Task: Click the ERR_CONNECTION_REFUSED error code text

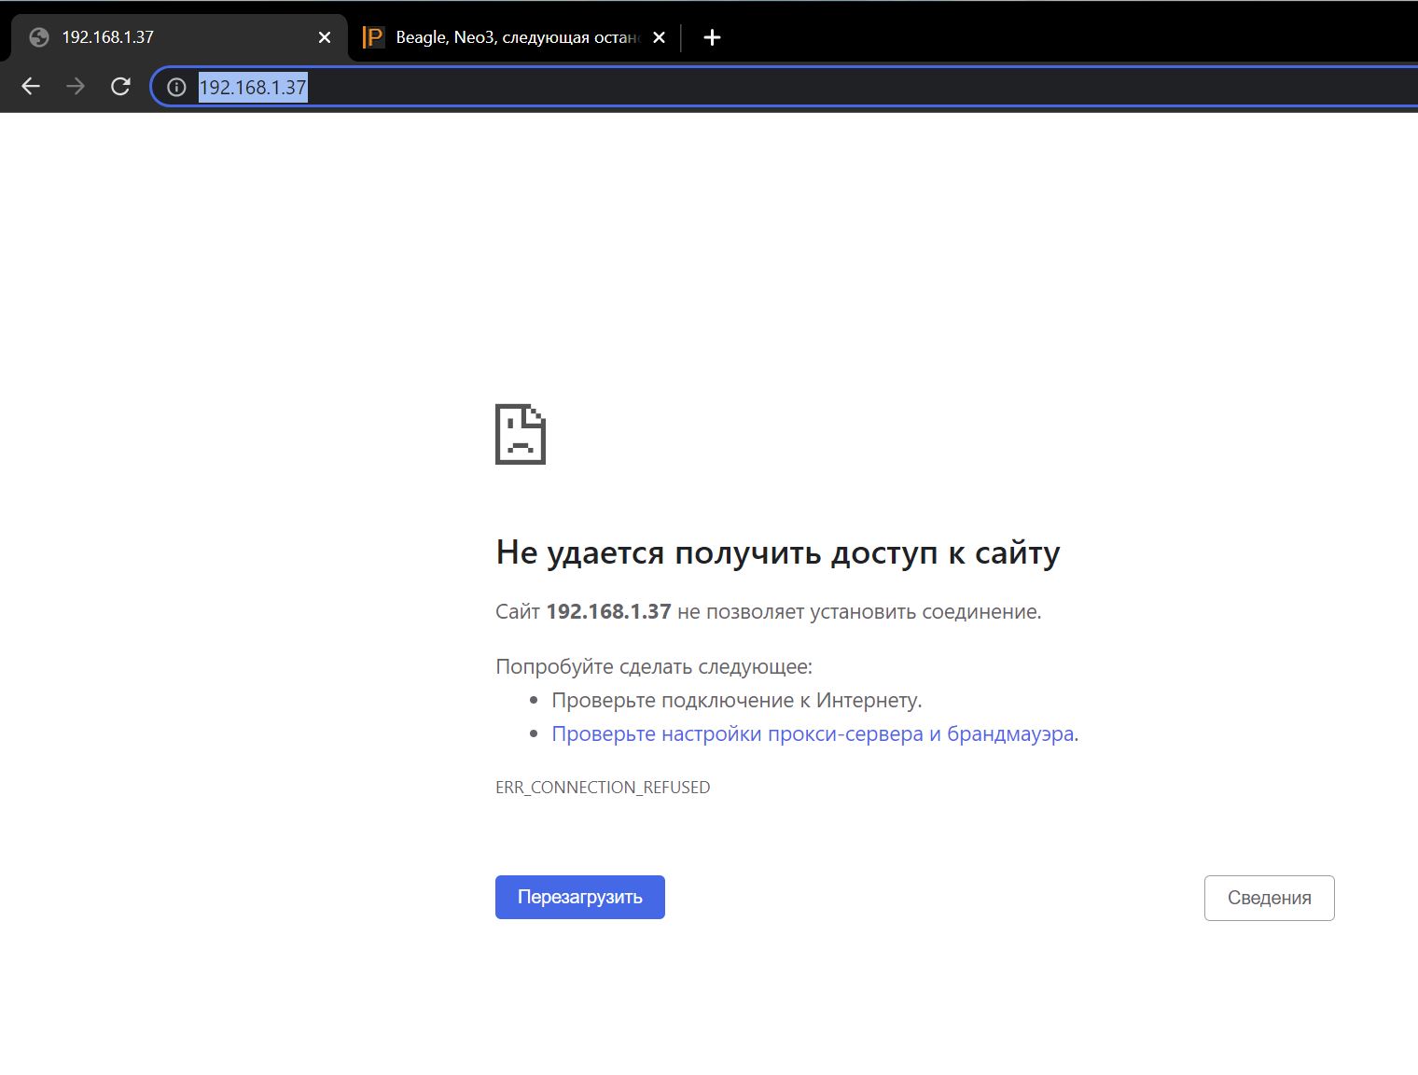Action: point(603,788)
